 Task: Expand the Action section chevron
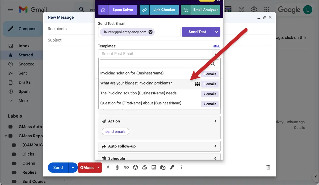pyautogui.click(x=215, y=121)
